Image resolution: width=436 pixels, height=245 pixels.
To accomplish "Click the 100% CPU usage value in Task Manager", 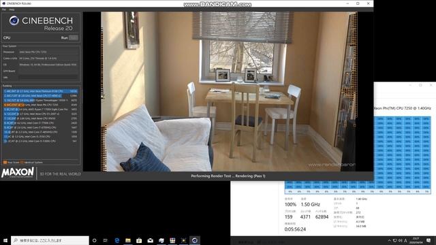I will coord(290,204).
